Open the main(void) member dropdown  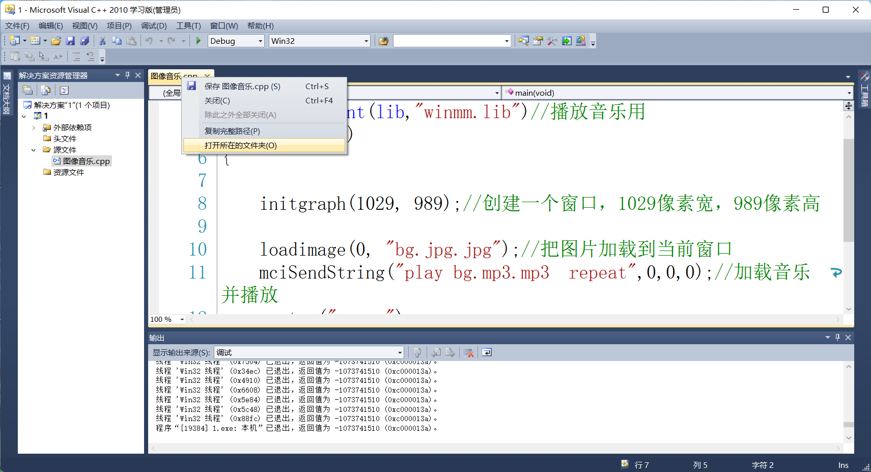(849, 93)
